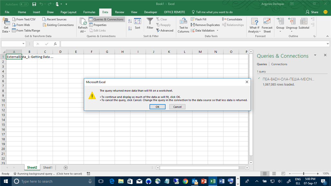Open What-If Analysis menu
The height and width of the screenshot is (186, 331).
(254, 25)
